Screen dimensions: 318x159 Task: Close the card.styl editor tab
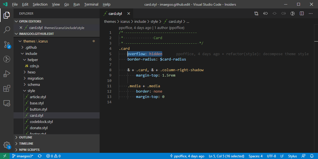click(129, 14)
